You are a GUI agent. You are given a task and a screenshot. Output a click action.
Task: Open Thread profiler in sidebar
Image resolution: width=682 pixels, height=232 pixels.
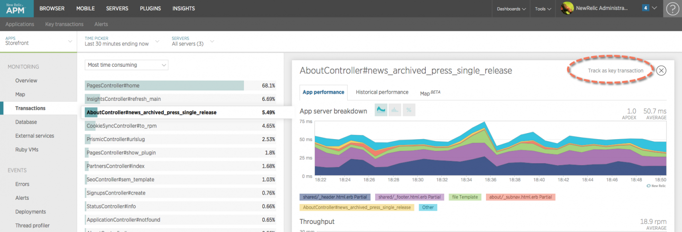(x=32, y=225)
